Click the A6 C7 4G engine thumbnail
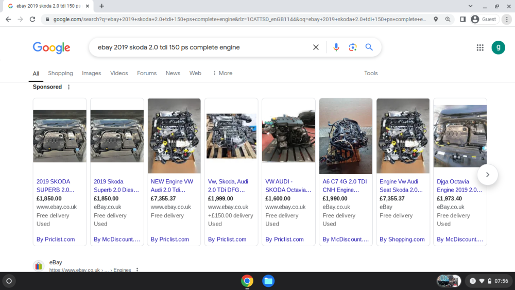515x290 pixels. click(x=346, y=136)
